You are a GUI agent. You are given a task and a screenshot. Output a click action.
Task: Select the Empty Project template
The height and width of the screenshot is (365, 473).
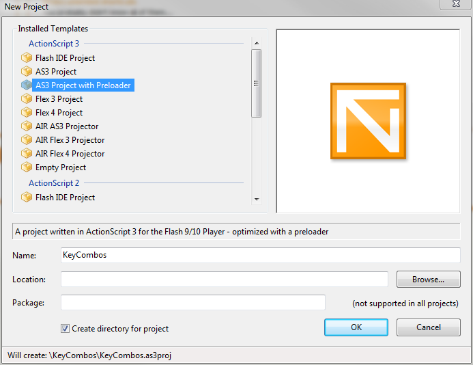click(61, 167)
